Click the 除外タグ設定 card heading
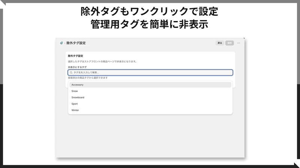The image size is (300, 168). point(75,56)
